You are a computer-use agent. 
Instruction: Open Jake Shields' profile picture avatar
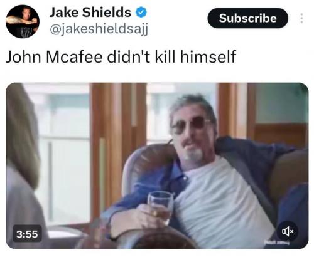point(23,21)
